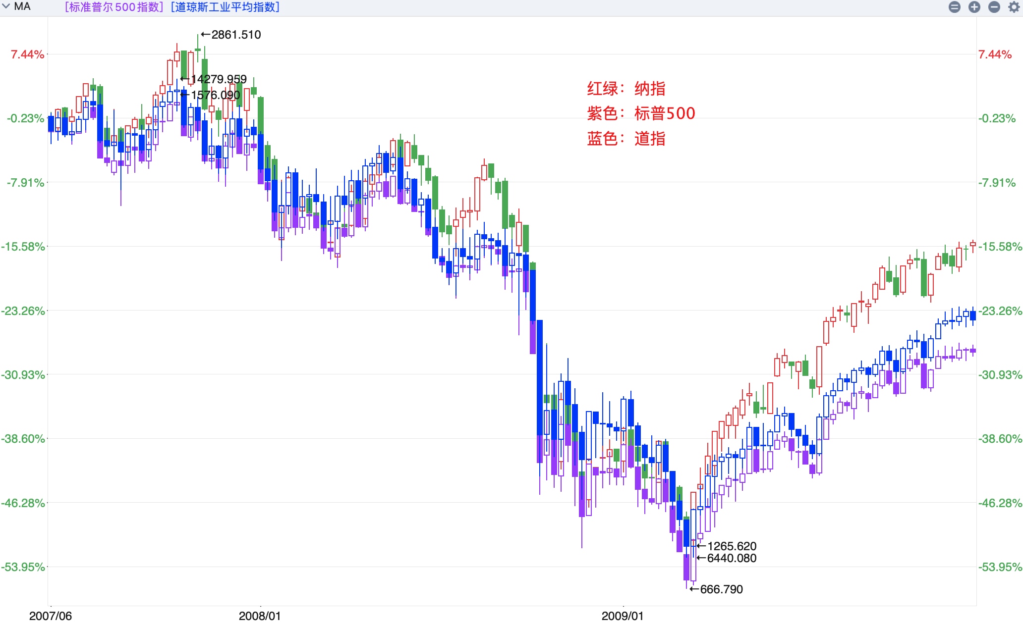Click the right axis -30.93% label
The width and height of the screenshot is (1023, 624).
(x=1000, y=375)
